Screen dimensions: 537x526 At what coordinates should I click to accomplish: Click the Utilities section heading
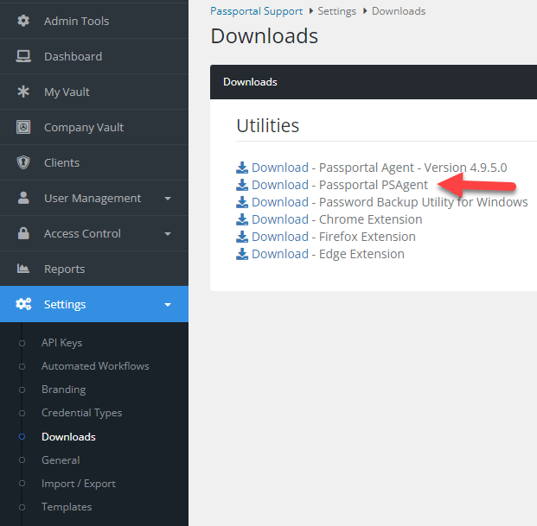coord(268,125)
